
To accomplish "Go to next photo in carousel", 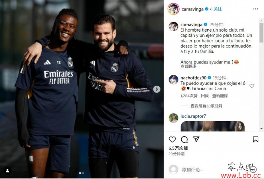I will tap(157, 89).
